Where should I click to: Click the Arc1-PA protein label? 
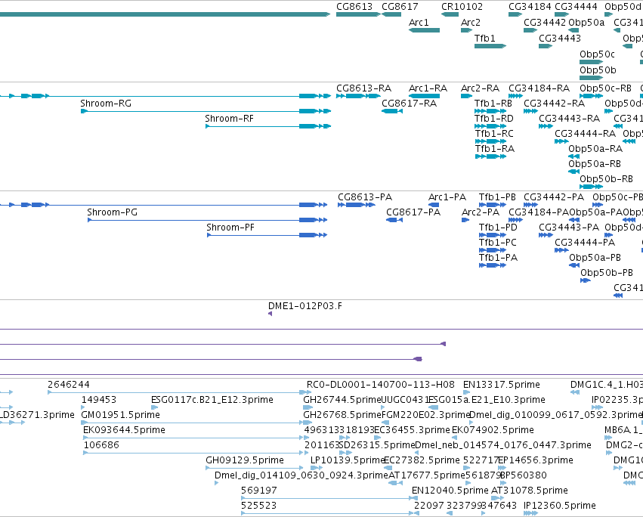(447, 197)
